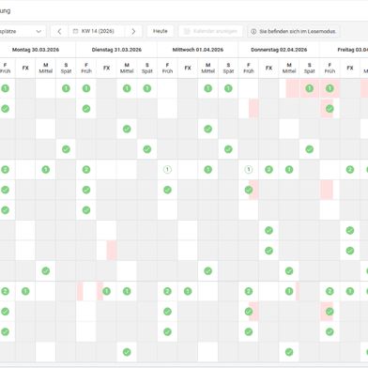Click Monday's FX shift column header
368x368 pixels.
[x=25, y=68]
